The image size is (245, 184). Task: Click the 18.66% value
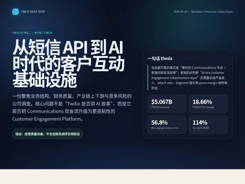click(x=202, y=102)
